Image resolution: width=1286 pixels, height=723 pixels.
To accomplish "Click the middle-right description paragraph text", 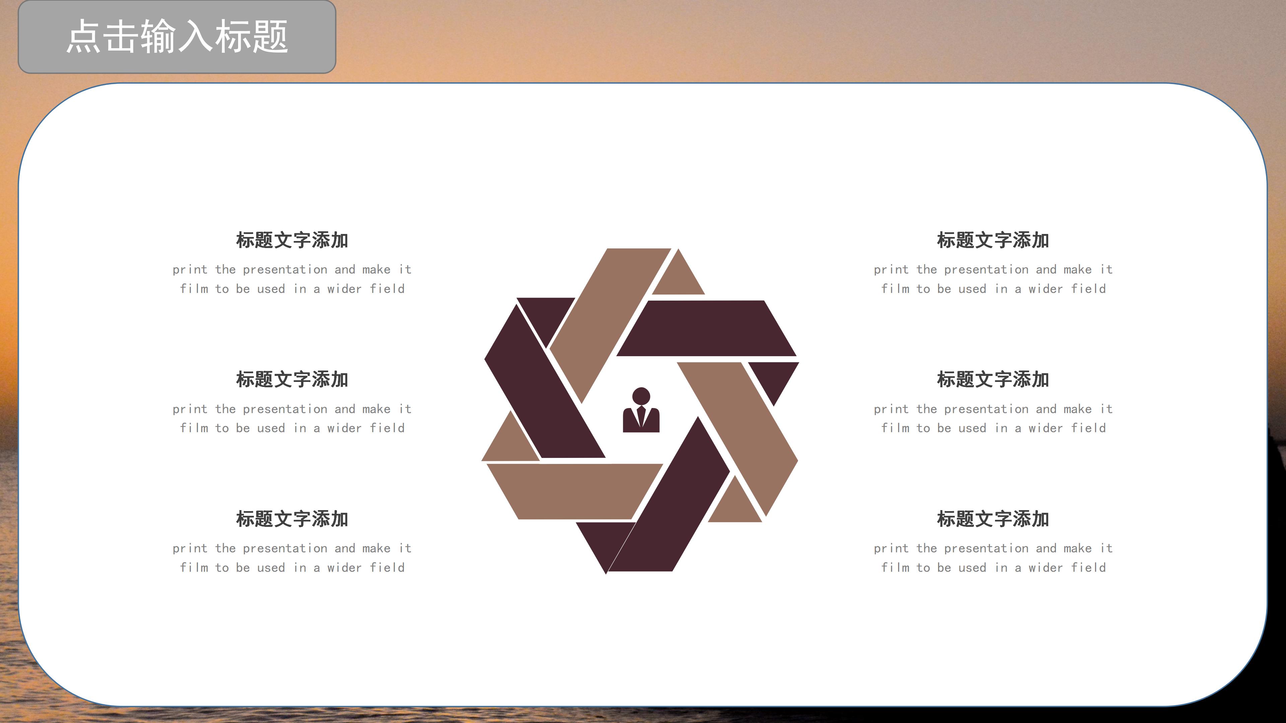I will coord(993,418).
